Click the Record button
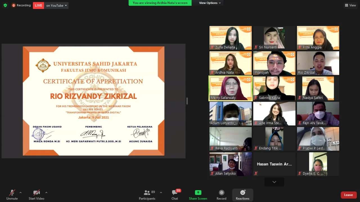The image size is (360, 202). [221, 195]
